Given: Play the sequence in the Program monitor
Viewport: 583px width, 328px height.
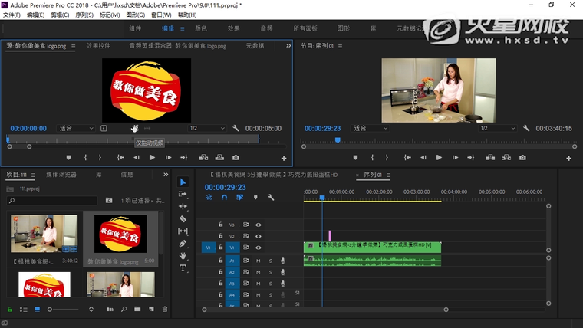Looking at the screenshot, I should [439, 157].
